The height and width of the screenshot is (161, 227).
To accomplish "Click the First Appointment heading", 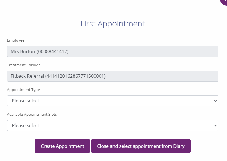I will coord(112,24).
